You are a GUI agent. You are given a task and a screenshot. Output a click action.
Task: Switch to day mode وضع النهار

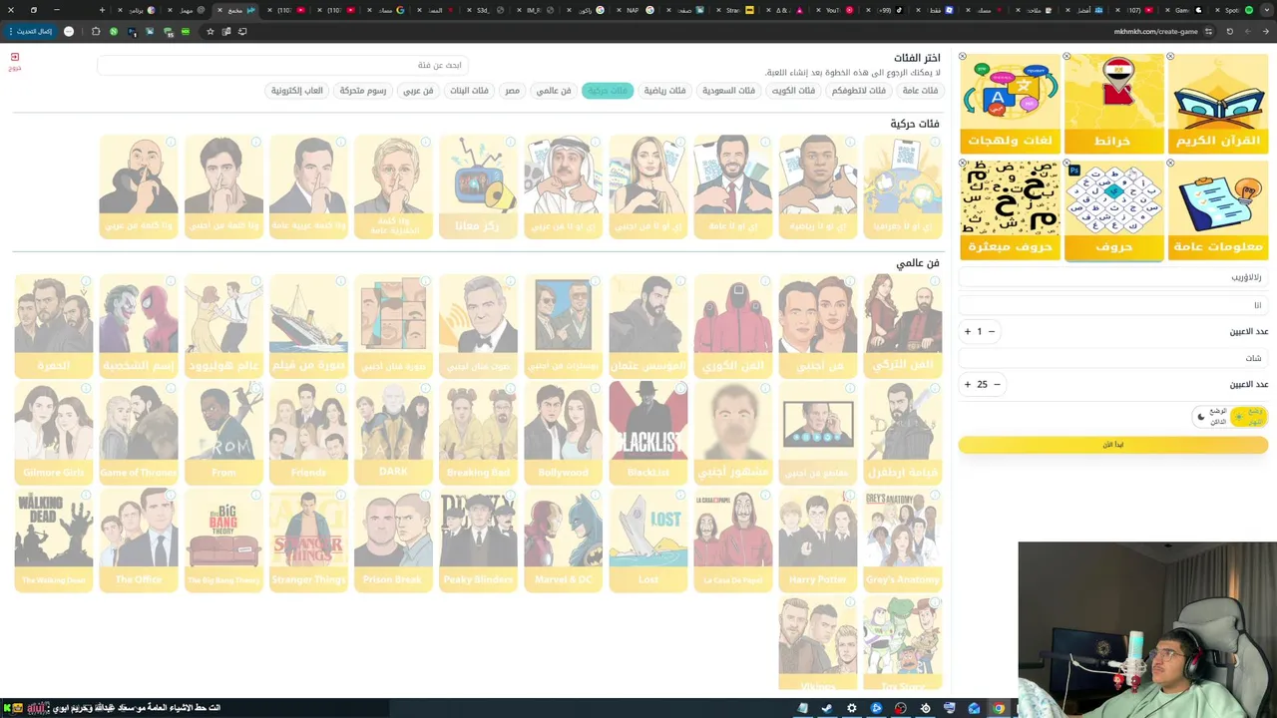pos(1249,417)
